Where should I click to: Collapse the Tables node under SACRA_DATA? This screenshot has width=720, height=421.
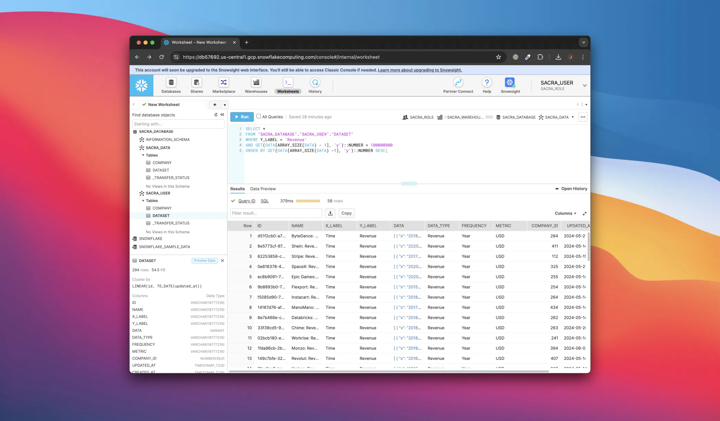[143, 155]
